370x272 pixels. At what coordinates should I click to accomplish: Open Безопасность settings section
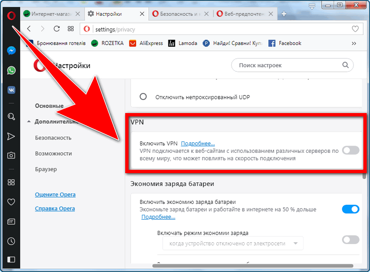point(53,138)
